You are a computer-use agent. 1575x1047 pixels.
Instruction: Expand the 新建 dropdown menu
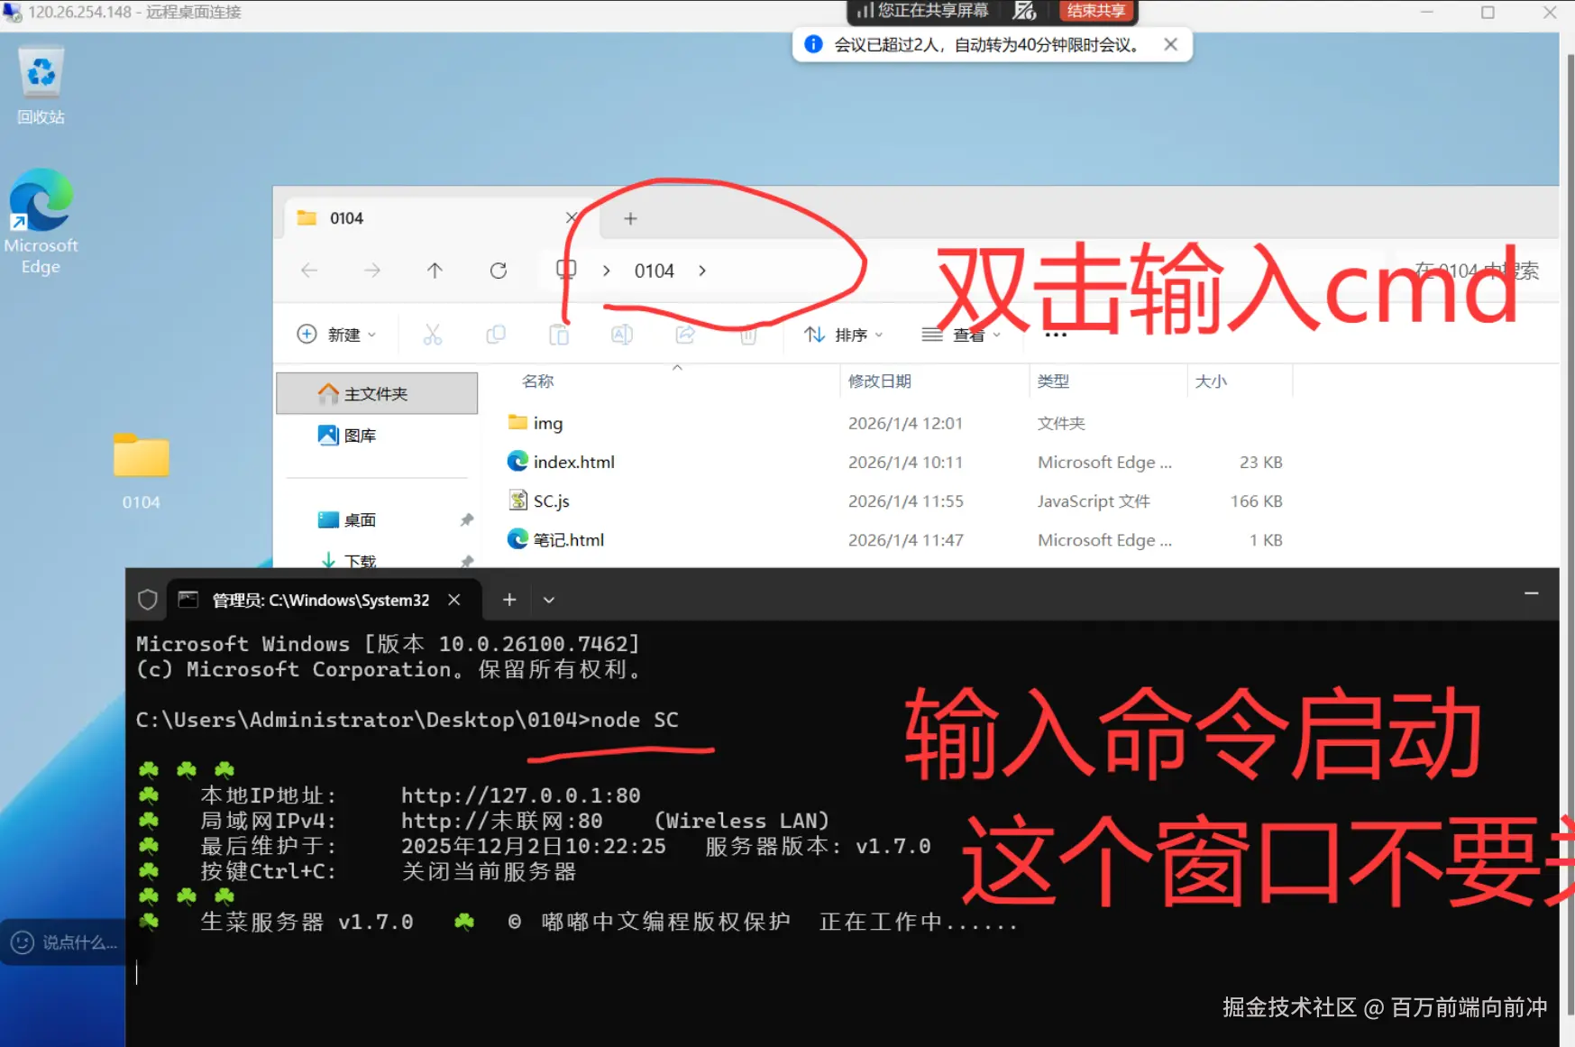click(336, 334)
